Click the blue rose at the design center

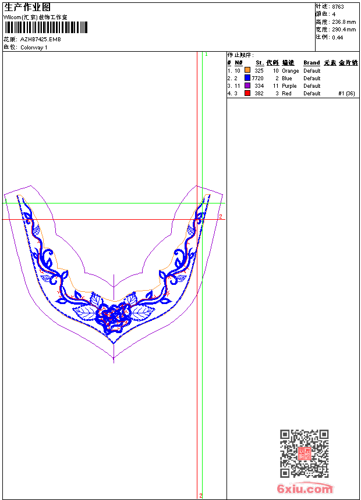(112, 315)
